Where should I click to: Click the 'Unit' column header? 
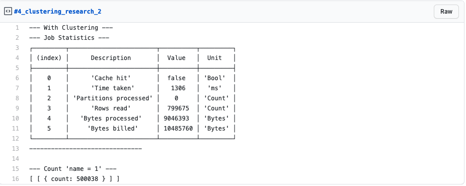[x=214, y=58]
